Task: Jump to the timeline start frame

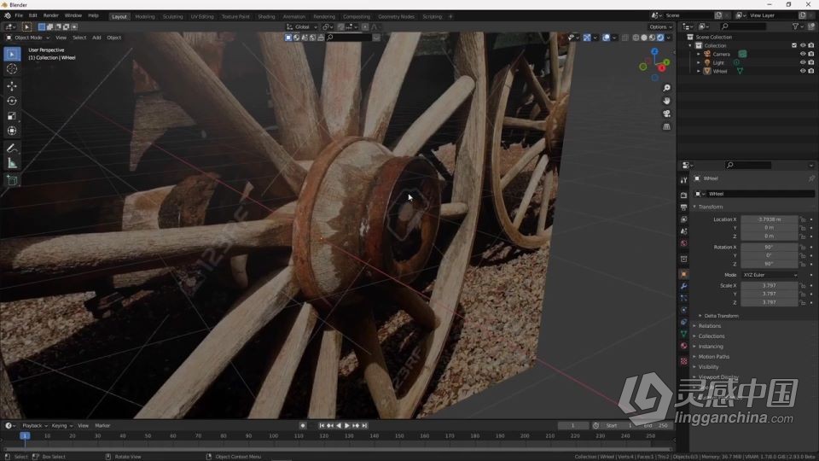Action: [x=322, y=425]
